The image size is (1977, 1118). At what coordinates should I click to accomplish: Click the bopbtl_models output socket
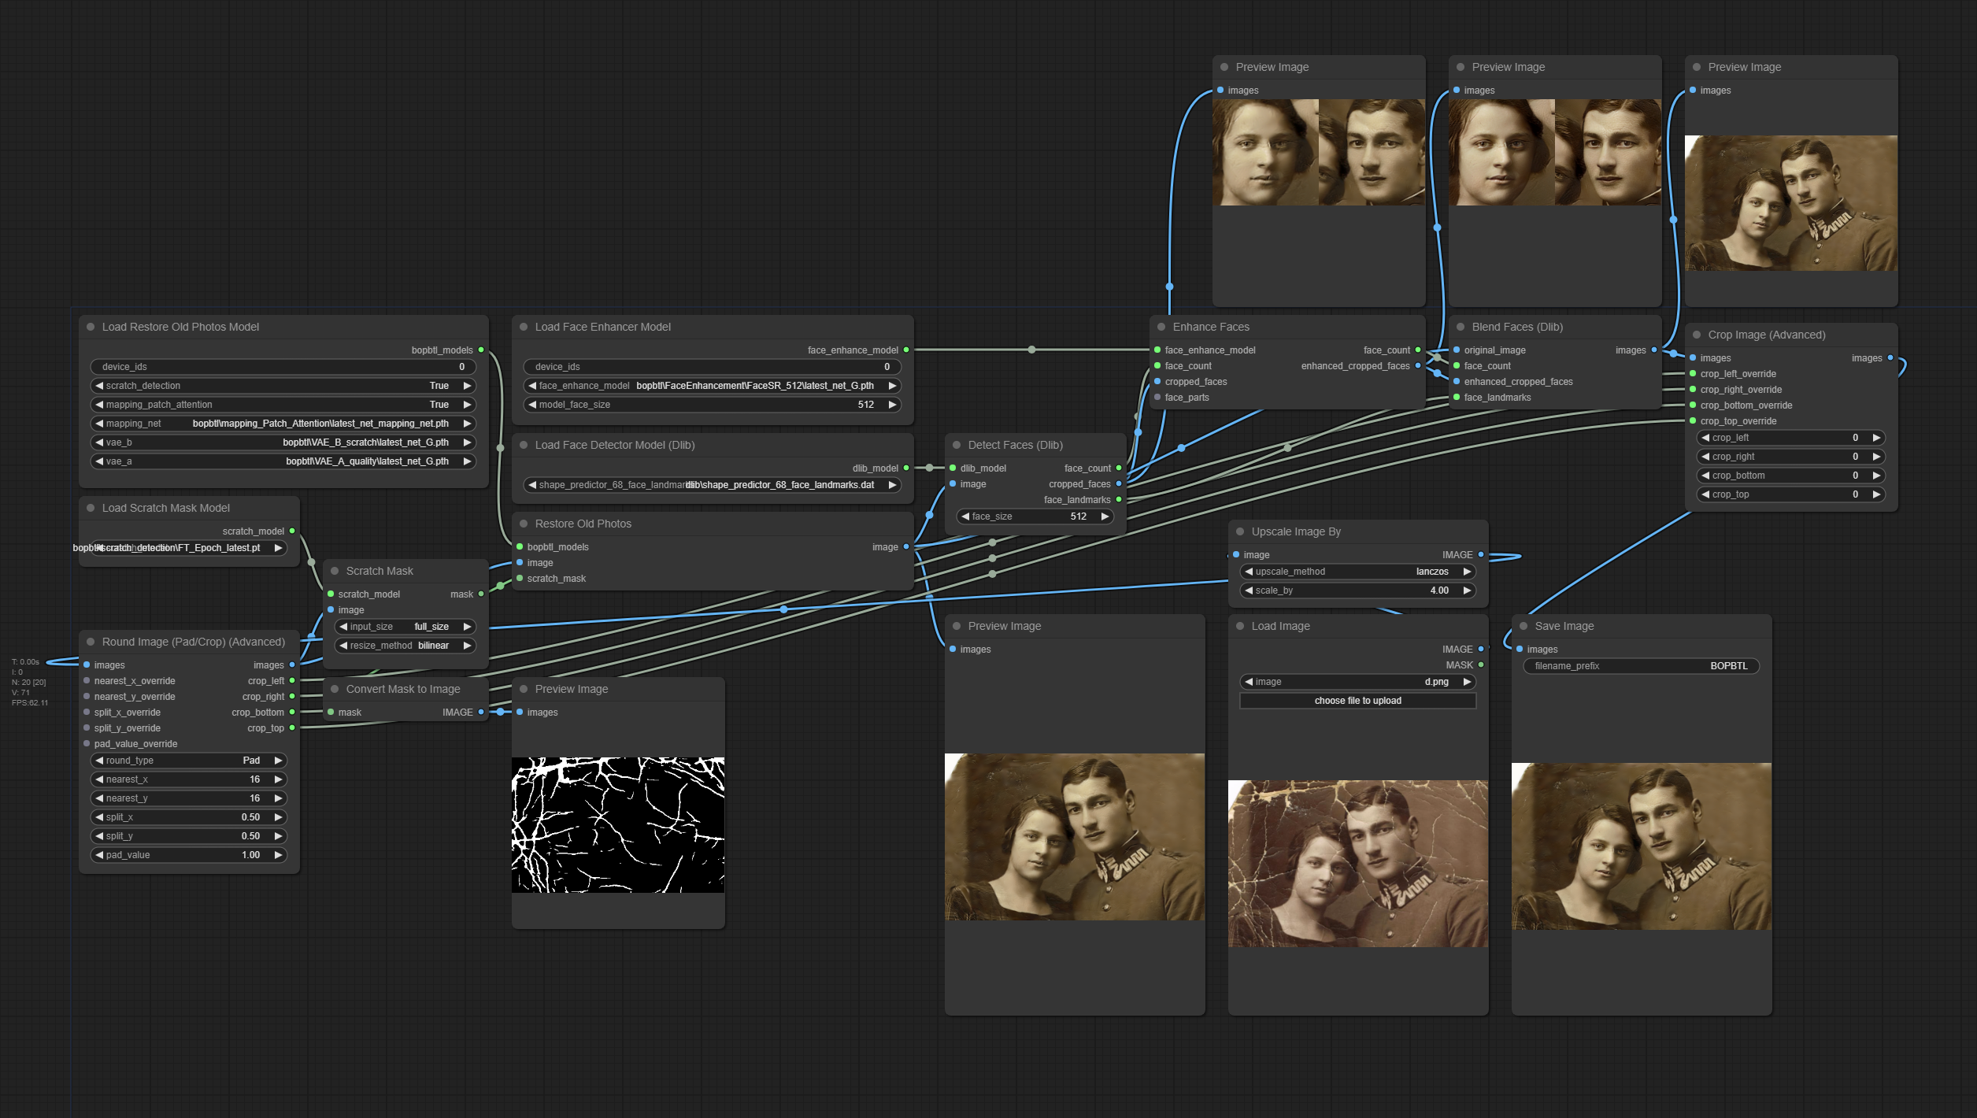tap(481, 350)
